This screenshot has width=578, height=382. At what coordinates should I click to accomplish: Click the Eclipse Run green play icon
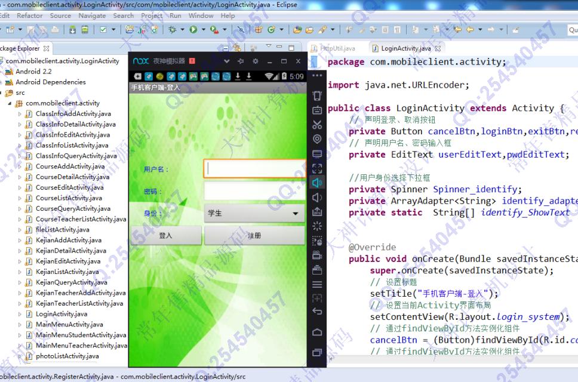(x=193, y=29)
